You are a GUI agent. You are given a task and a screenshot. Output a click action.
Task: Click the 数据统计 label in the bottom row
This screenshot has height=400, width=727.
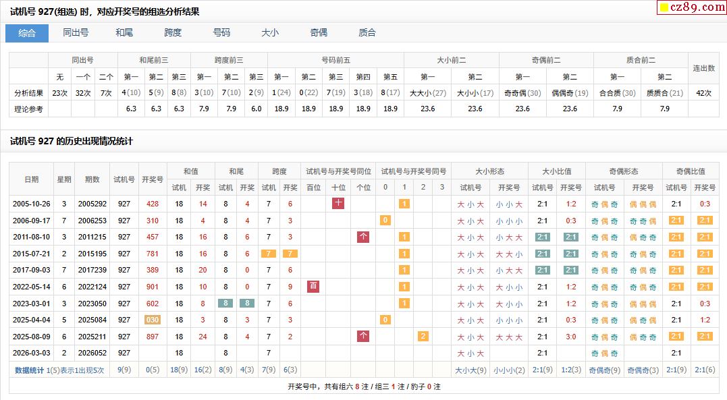point(29,370)
